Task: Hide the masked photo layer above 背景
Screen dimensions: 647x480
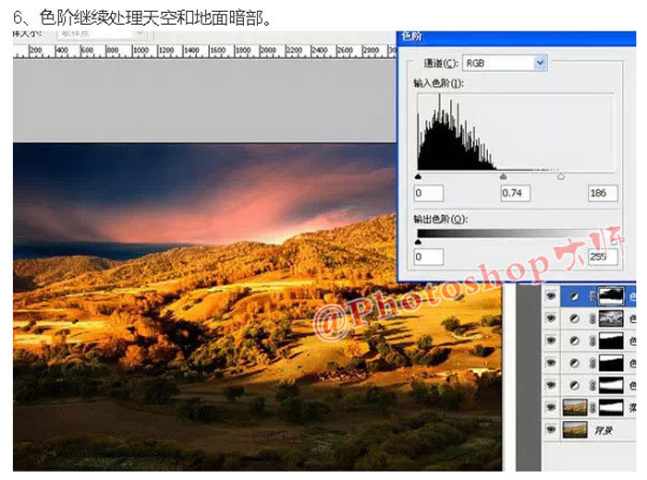Action: coord(552,407)
